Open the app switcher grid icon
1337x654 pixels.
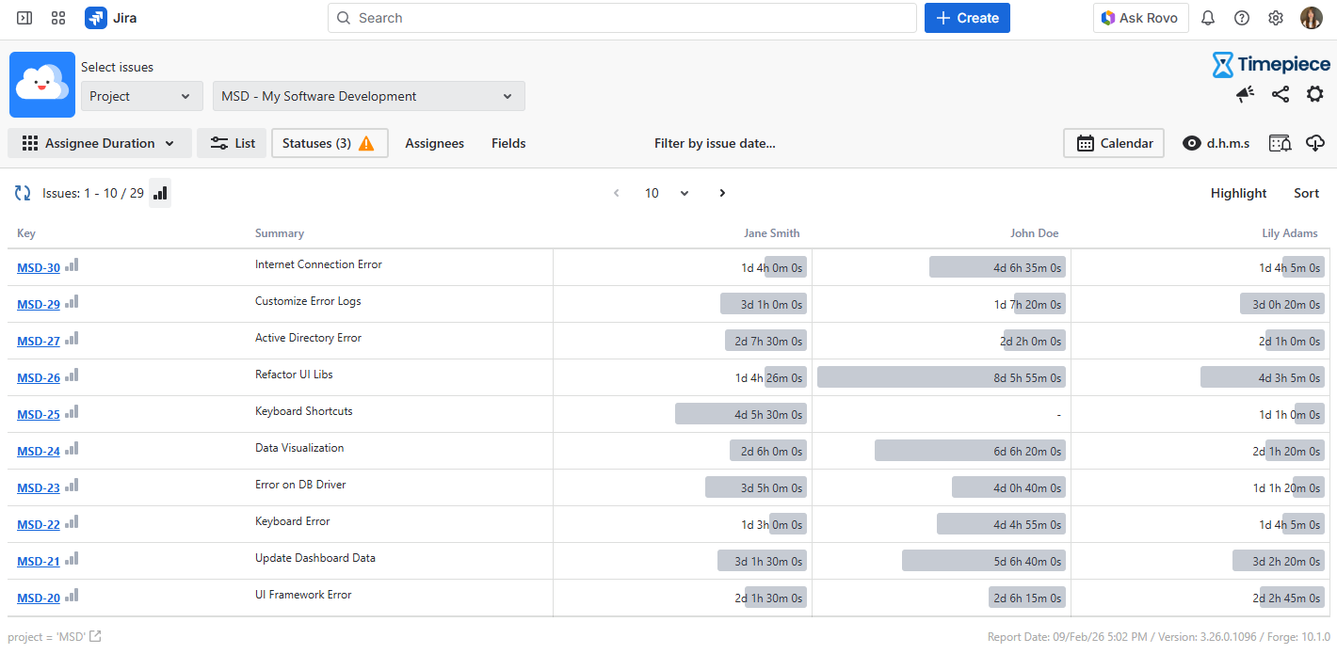[x=58, y=18]
